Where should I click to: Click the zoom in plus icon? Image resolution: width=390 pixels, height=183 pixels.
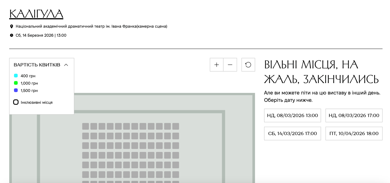pos(216,65)
